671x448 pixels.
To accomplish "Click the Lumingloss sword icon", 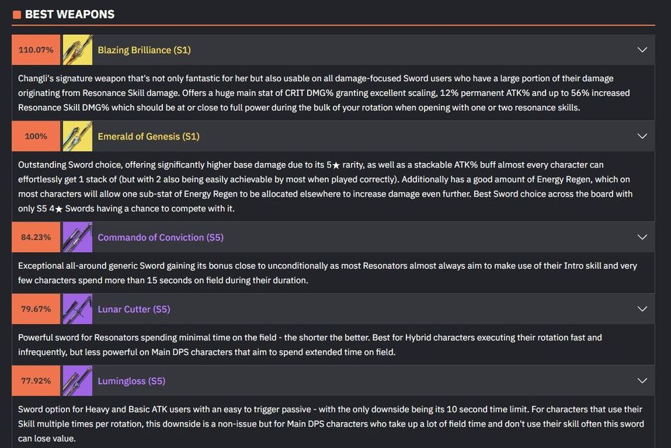I will click(77, 381).
